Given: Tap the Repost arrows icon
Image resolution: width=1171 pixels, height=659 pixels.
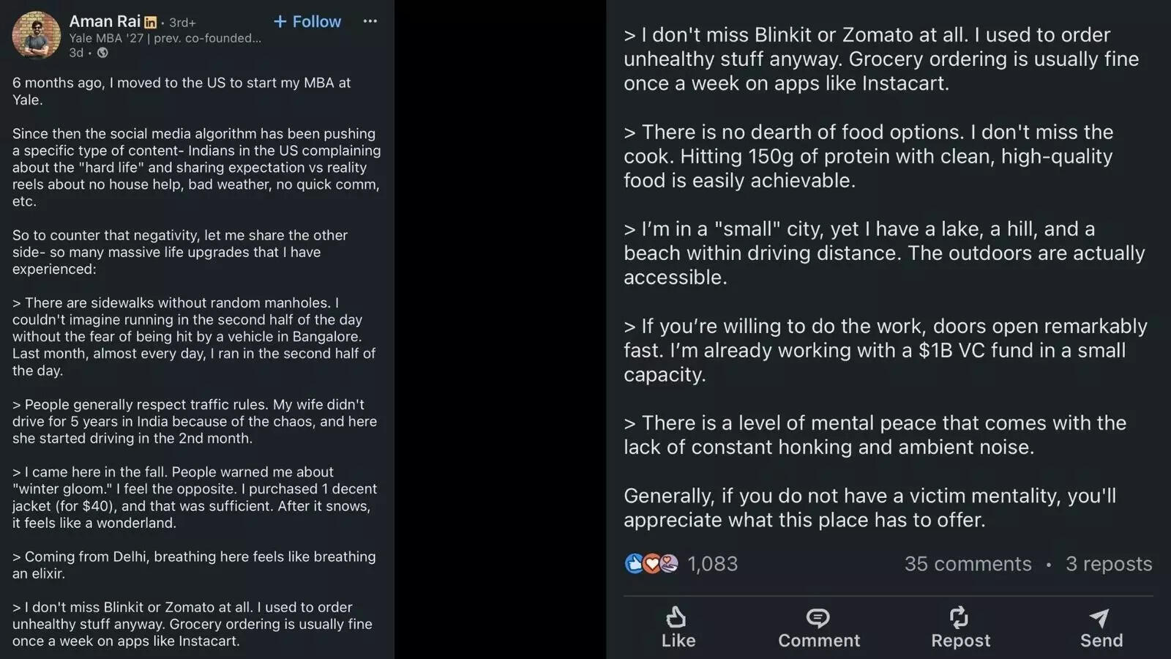Looking at the screenshot, I should click(x=959, y=617).
